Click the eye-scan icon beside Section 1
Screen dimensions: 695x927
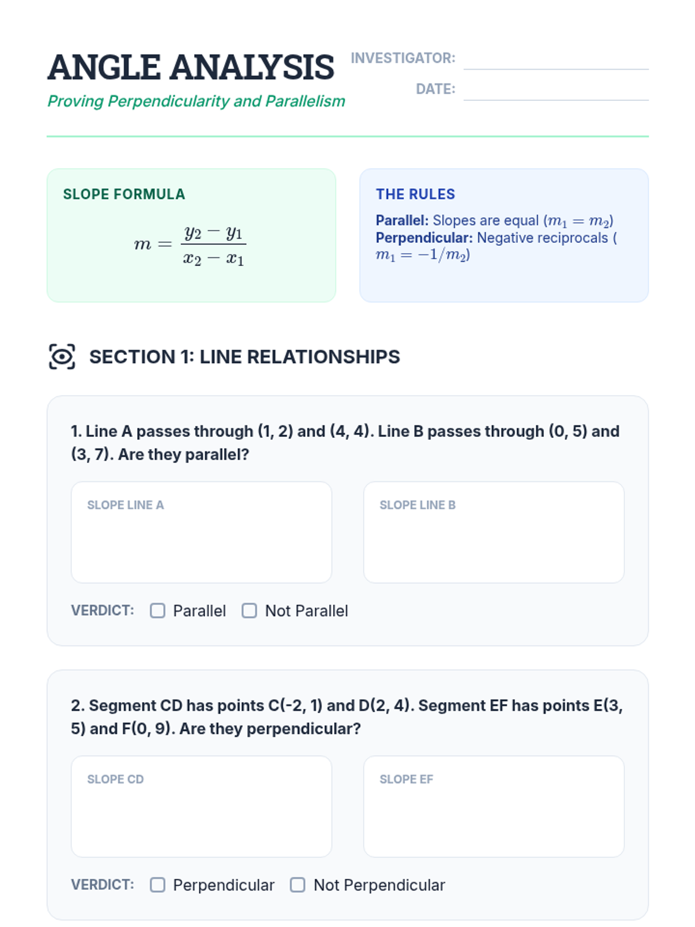pyautogui.click(x=62, y=356)
